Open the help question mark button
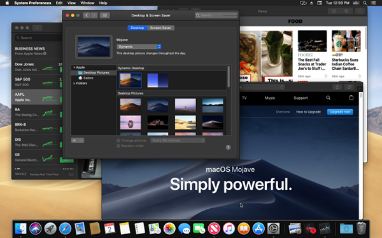 [228, 147]
